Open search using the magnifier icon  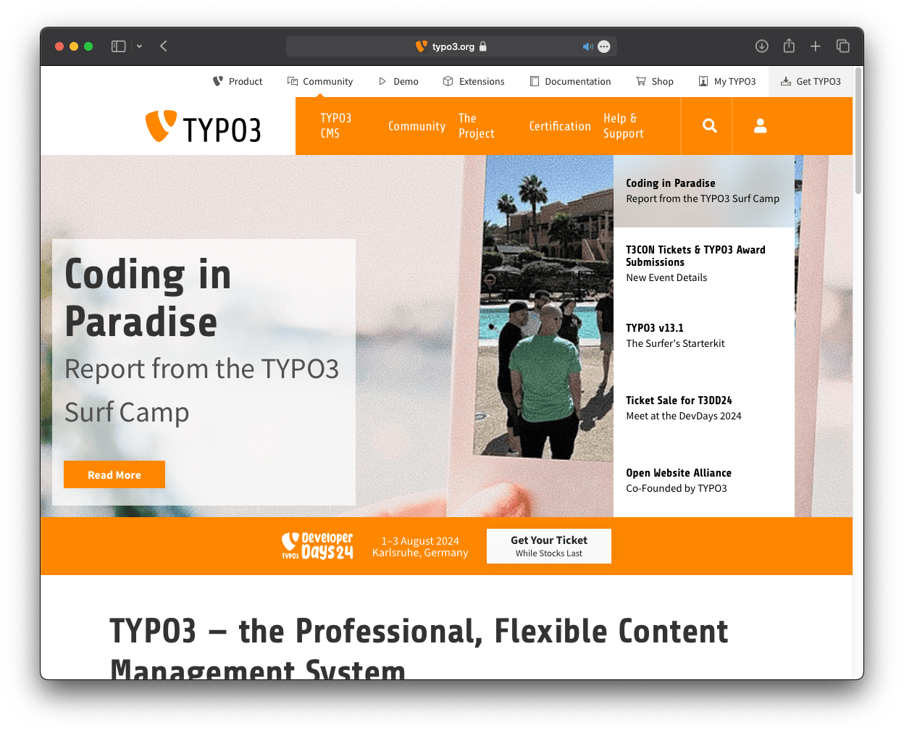click(x=708, y=125)
